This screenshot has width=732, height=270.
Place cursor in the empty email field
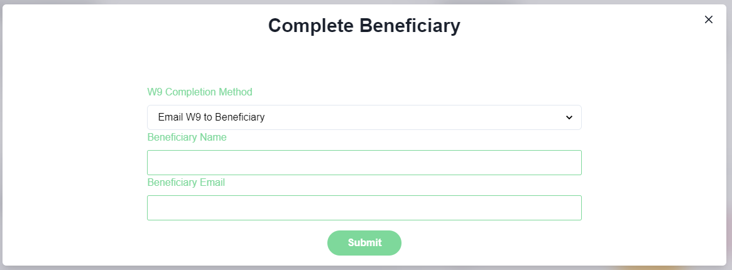364,208
